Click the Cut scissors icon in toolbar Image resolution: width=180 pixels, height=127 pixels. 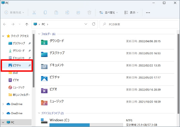pos(34,12)
